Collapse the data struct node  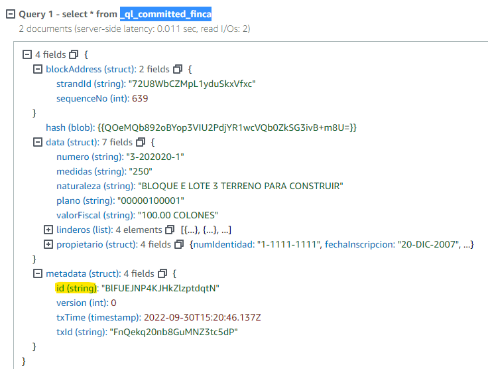click(38, 142)
